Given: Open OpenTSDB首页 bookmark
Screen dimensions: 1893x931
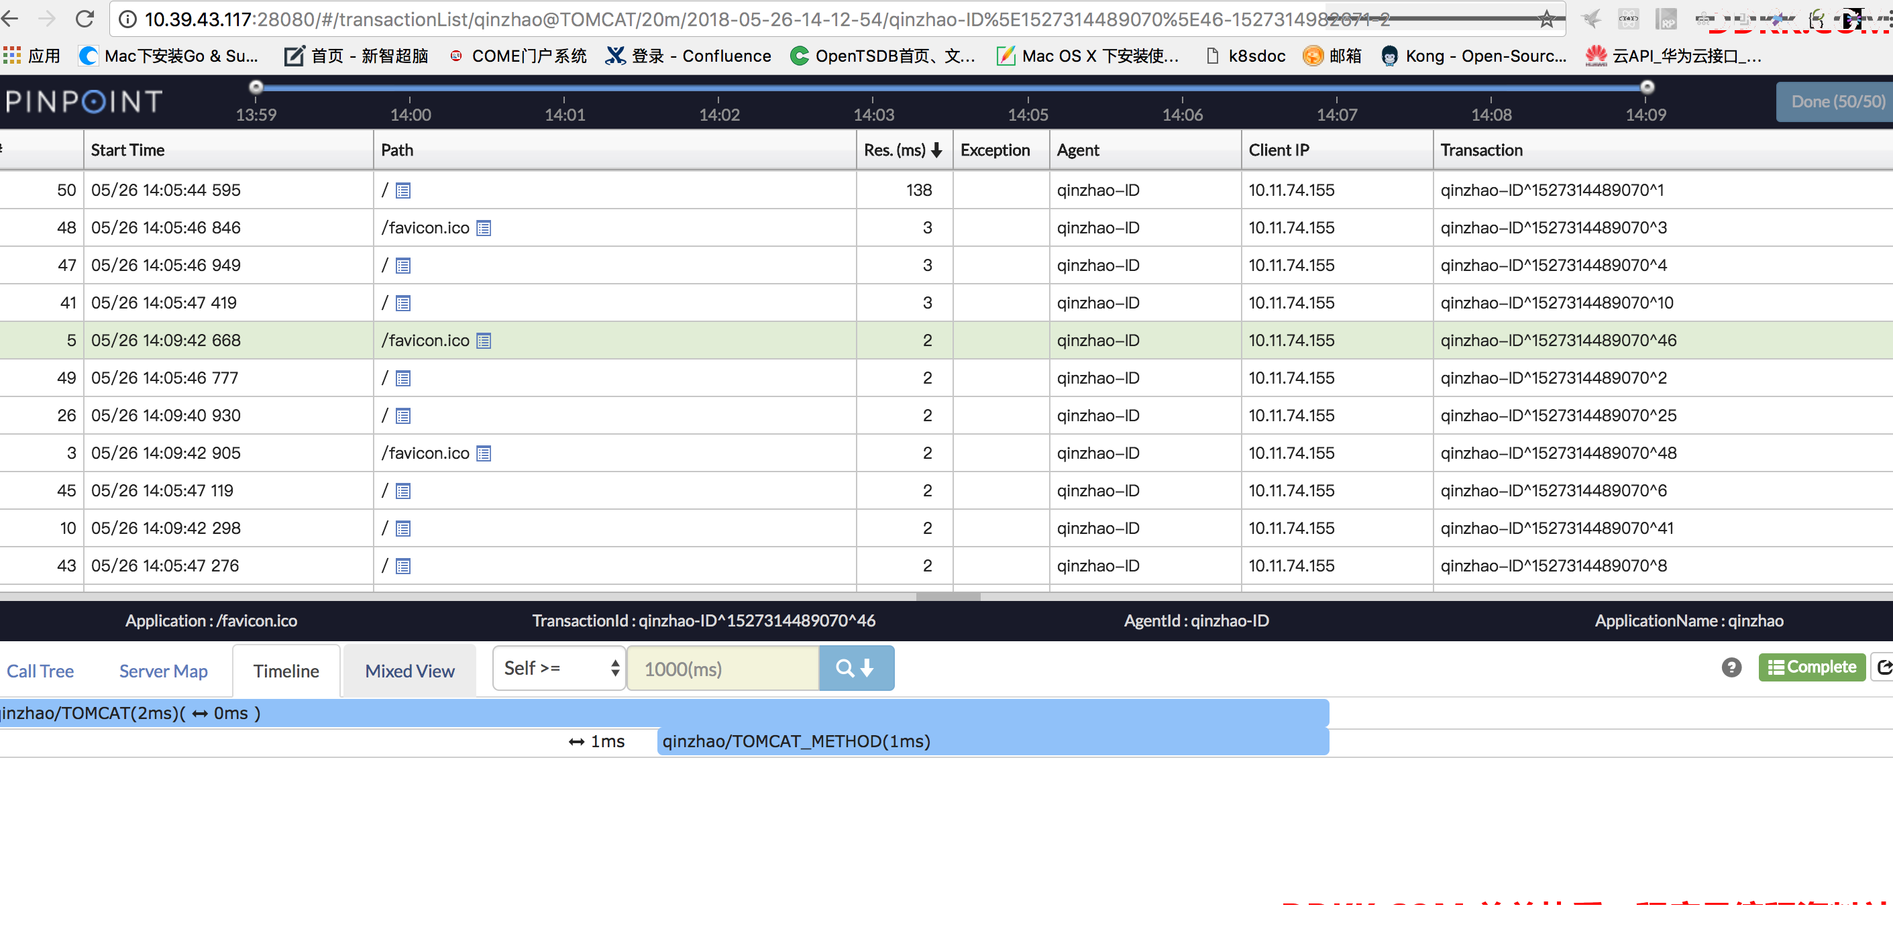Looking at the screenshot, I should click(x=883, y=56).
